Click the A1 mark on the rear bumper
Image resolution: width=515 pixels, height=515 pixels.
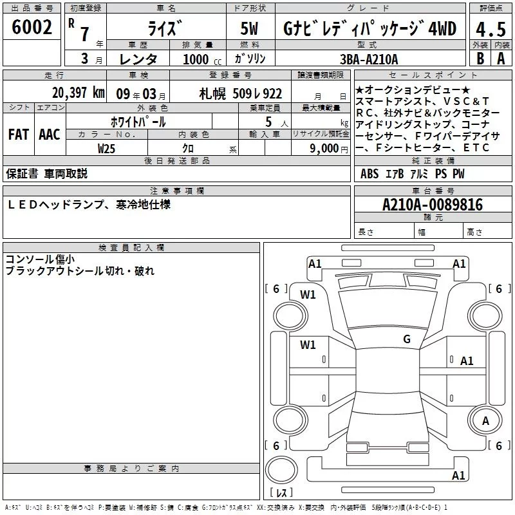point(458,475)
